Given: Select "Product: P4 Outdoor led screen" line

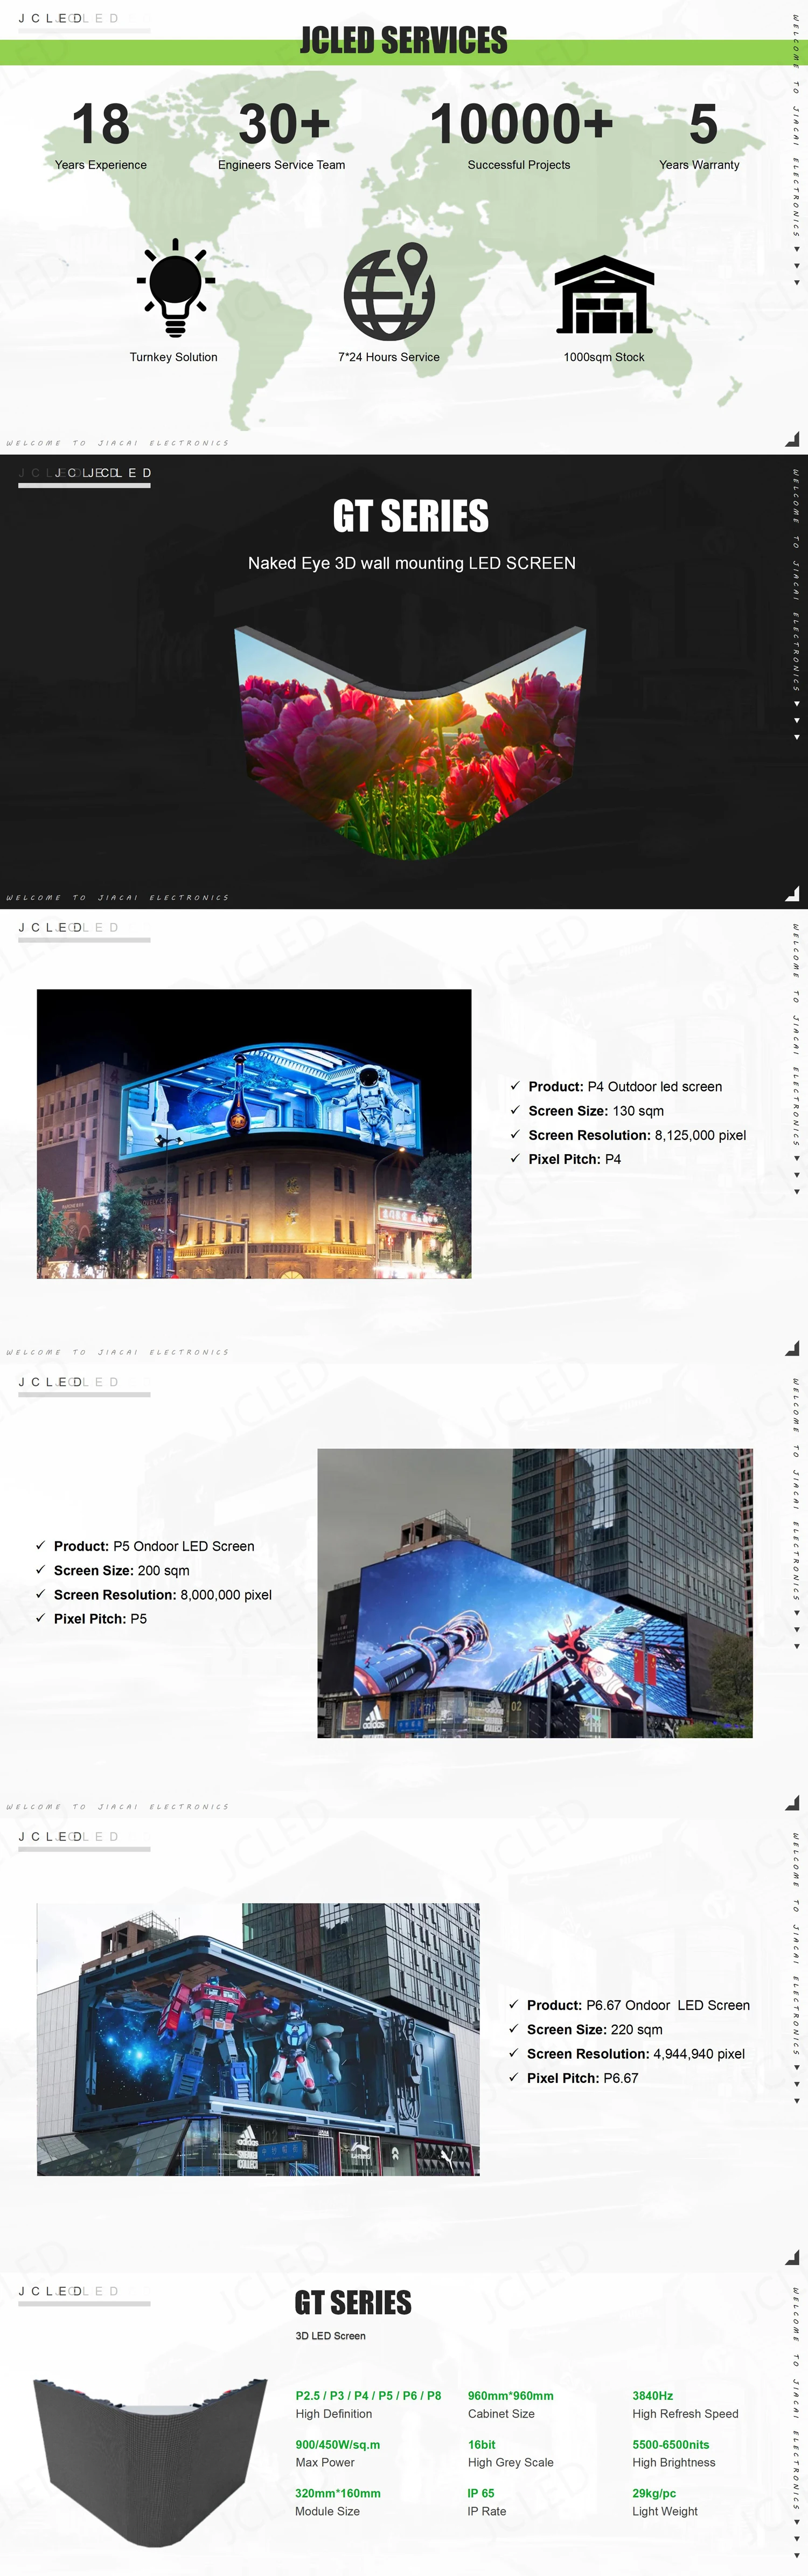Looking at the screenshot, I should 625,1087.
